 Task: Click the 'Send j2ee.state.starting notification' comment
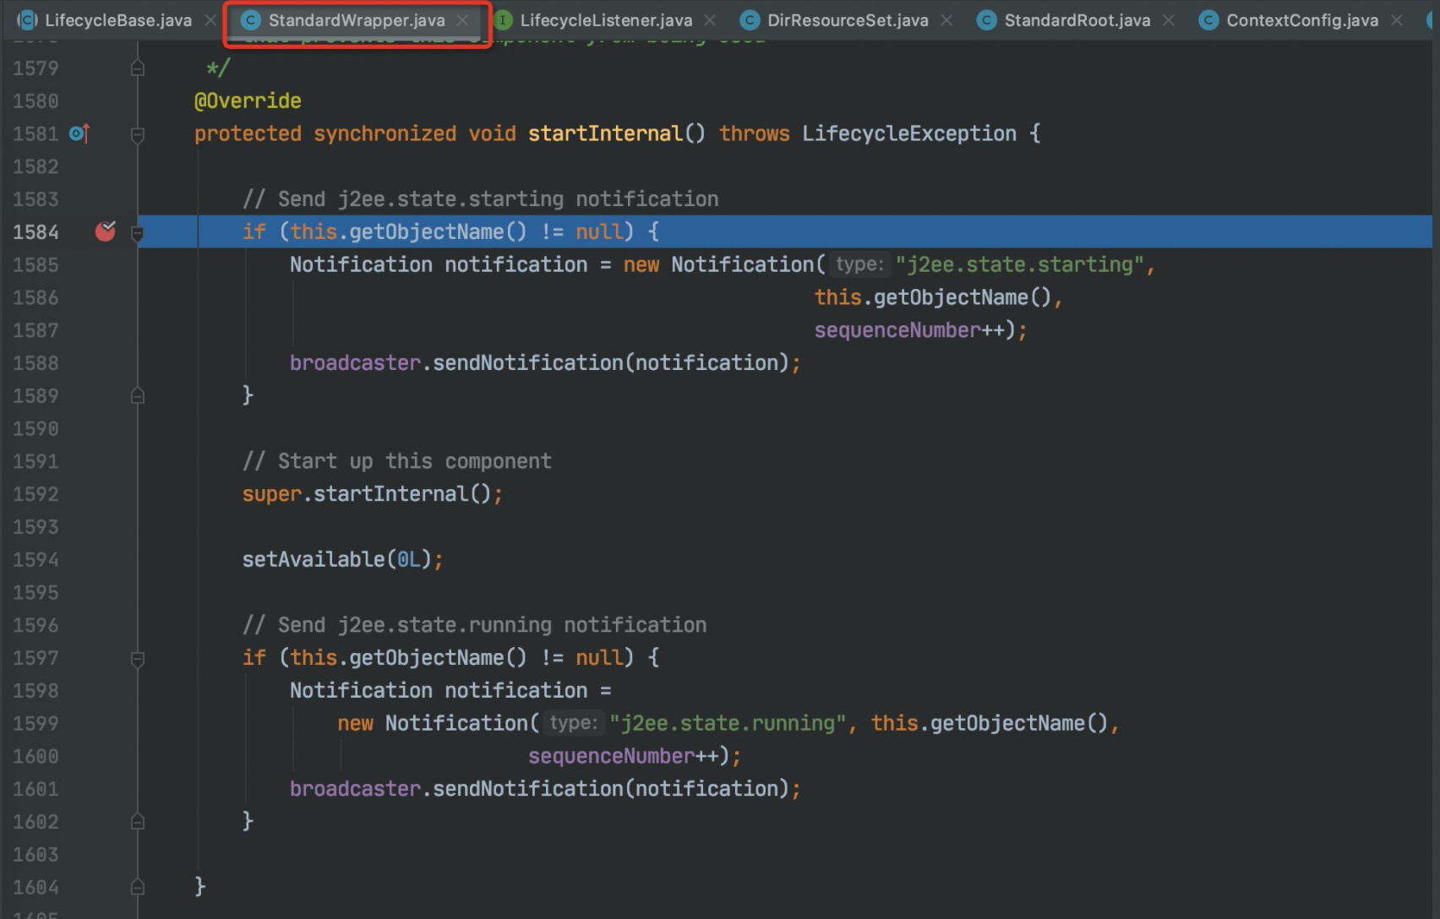click(x=480, y=199)
